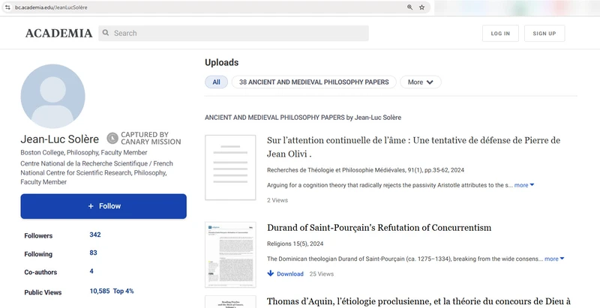600x308 pixels.
Task: Click the 342 followers count
Action: coord(95,235)
